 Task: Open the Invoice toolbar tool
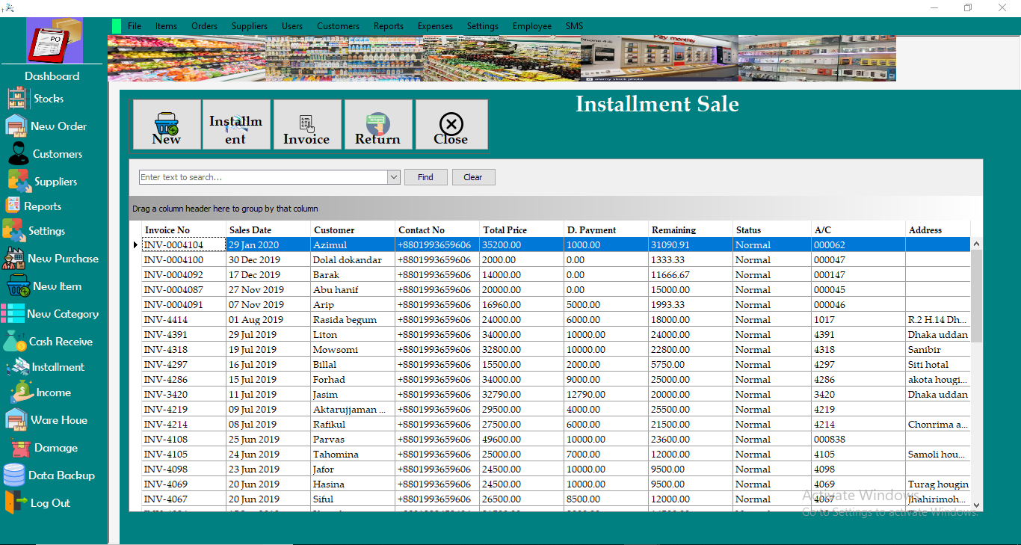click(x=307, y=124)
